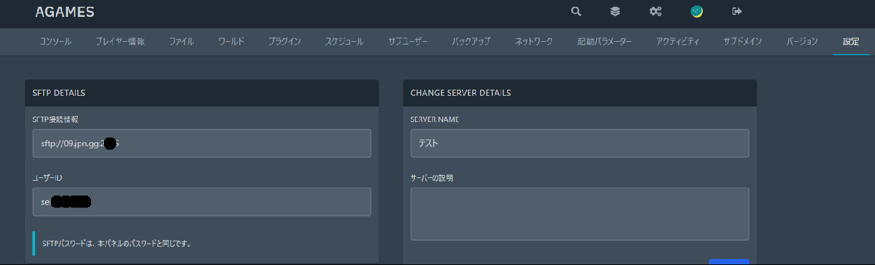Switch to the ファイル tab
This screenshot has height=265, width=875.
(182, 42)
